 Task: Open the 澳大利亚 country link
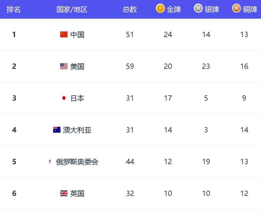[x=77, y=130]
